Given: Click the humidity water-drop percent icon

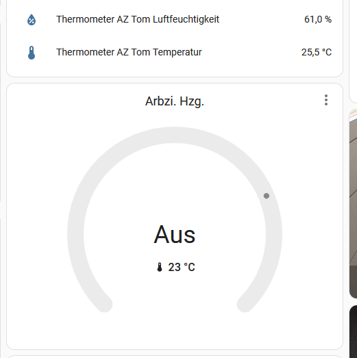Looking at the screenshot, I should (32, 20).
